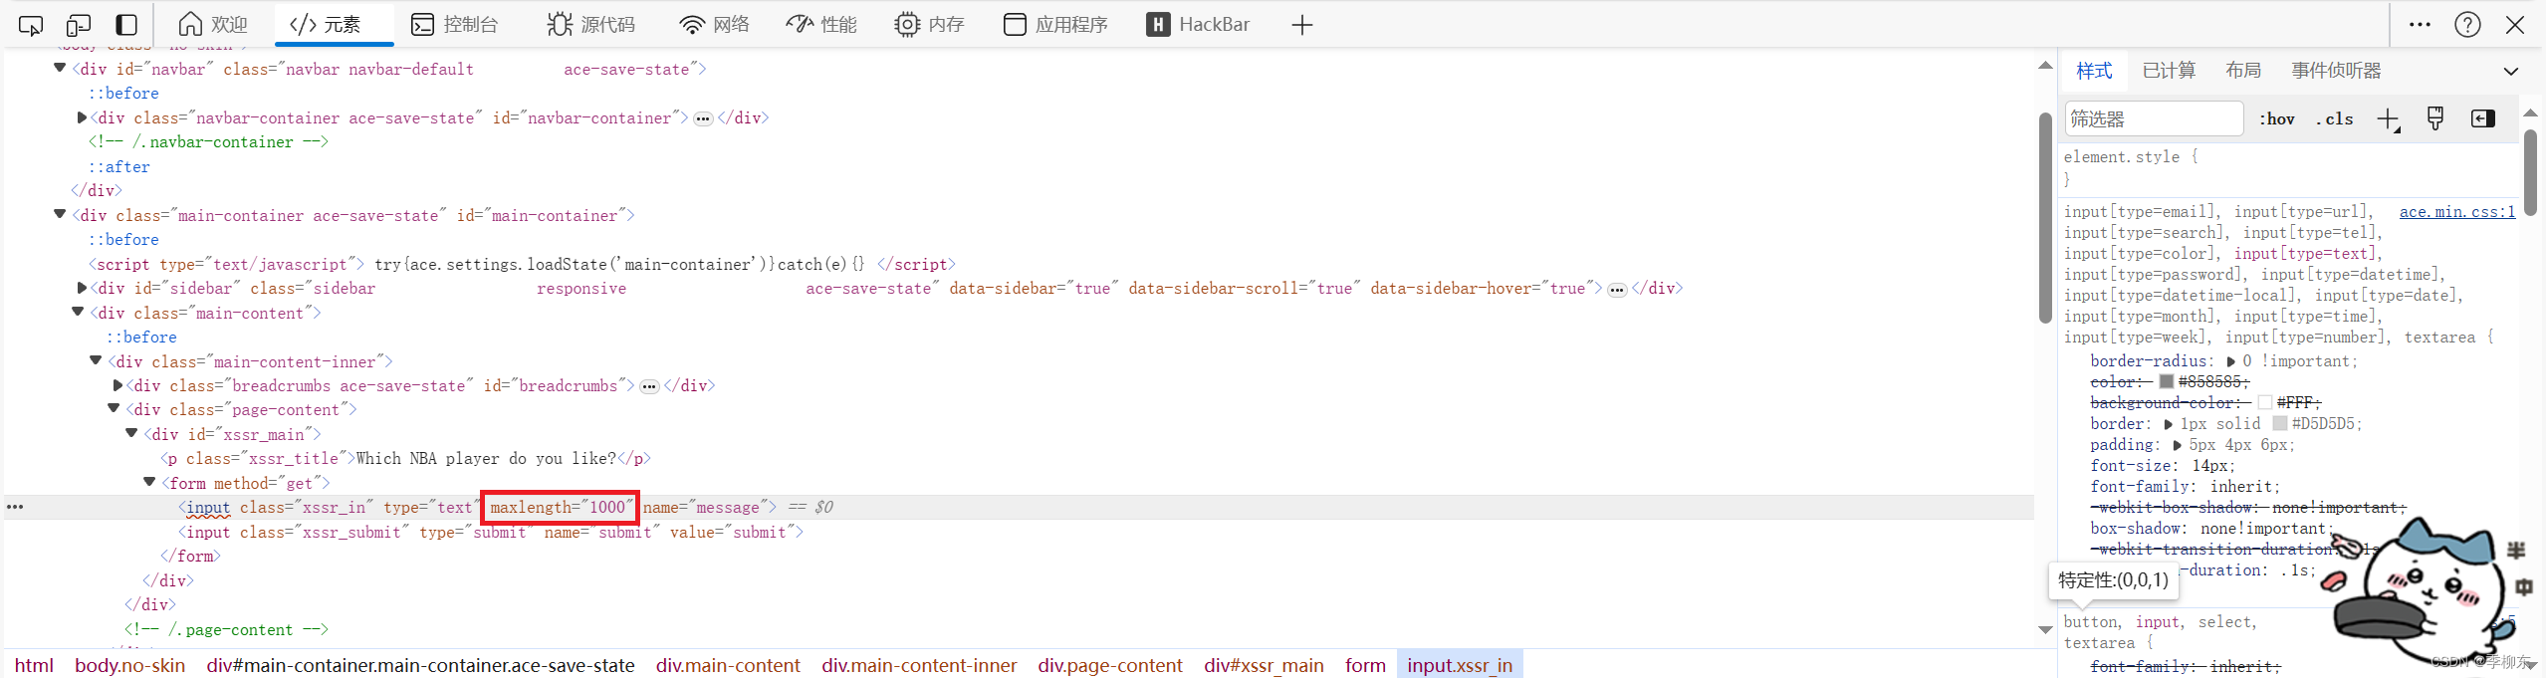Screen dimensions: 2546x678
Task: Open the 源代码 sources tab
Action: (590, 25)
